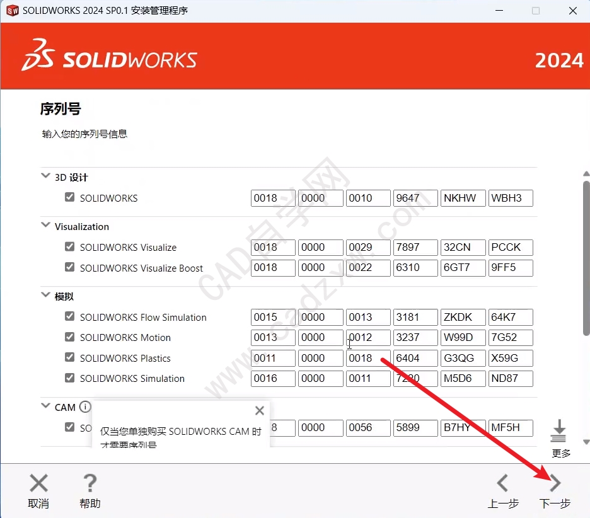Click Plastics serial field containing G3QG

tap(463, 358)
